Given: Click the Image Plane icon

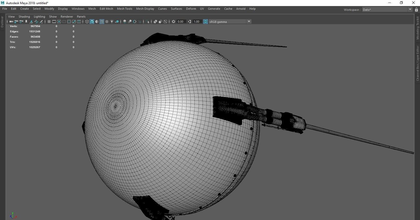Looking at the screenshot, I should tap(31, 22).
